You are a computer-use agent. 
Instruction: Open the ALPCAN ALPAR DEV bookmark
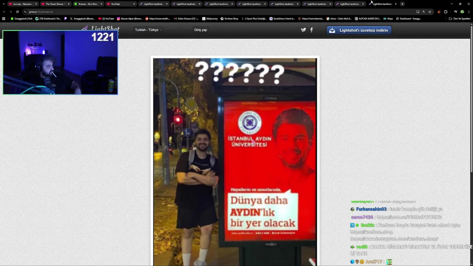367,18
